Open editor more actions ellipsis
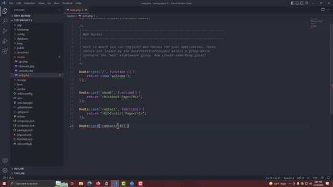 [x=328, y=10]
